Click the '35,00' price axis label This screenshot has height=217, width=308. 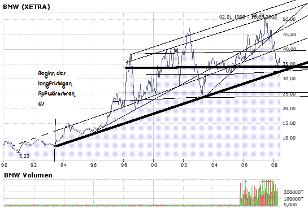pyautogui.click(x=289, y=64)
